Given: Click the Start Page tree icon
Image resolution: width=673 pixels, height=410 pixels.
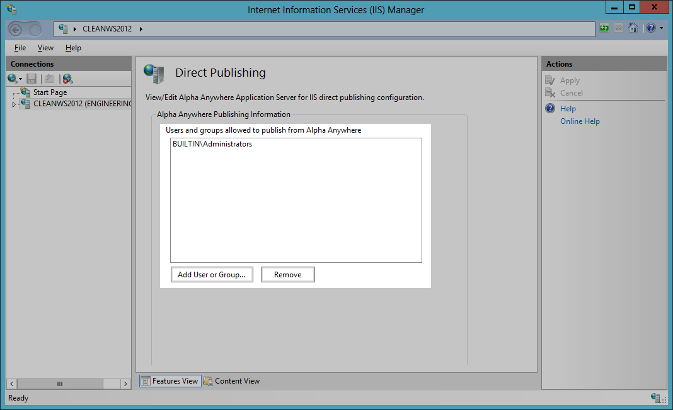Looking at the screenshot, I should [x=25, y=92].
